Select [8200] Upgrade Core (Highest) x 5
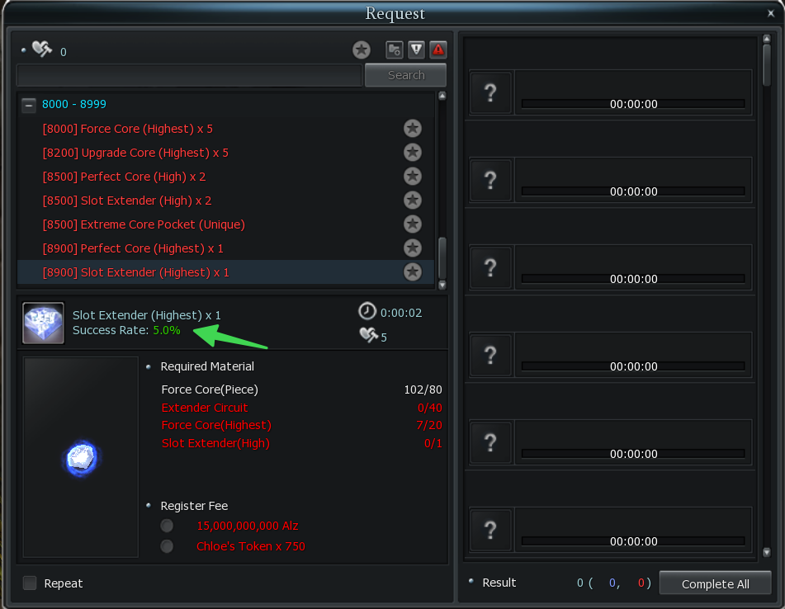The image size is (785, 609). point(135,153)
